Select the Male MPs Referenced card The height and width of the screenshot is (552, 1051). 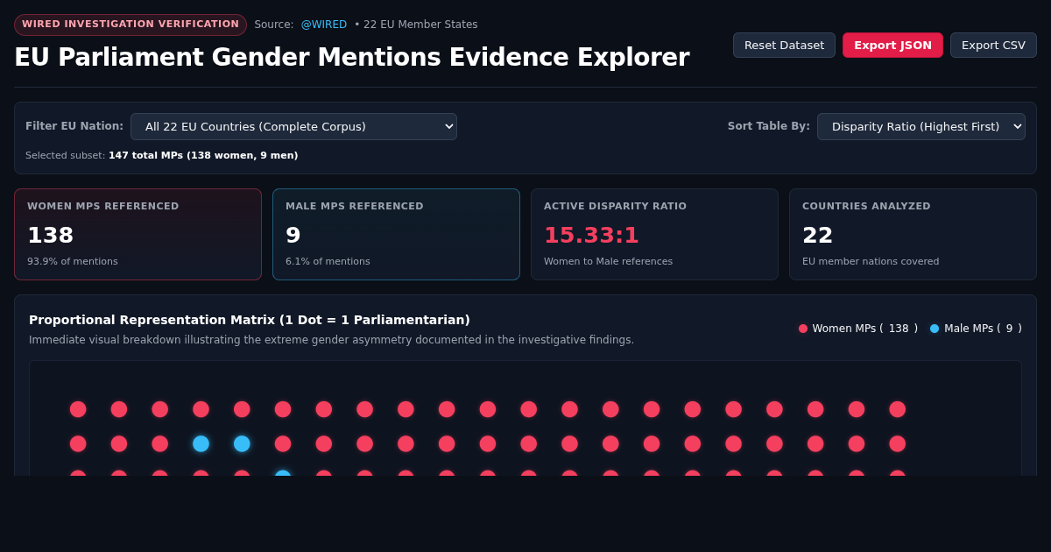pos(396,234)
